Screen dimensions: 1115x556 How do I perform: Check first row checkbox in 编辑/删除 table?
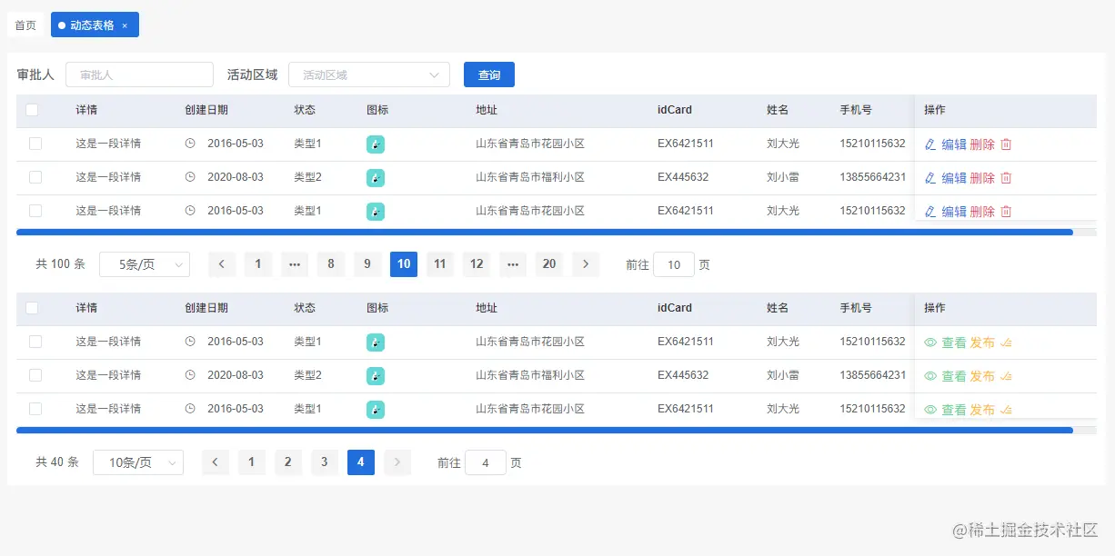35,144
